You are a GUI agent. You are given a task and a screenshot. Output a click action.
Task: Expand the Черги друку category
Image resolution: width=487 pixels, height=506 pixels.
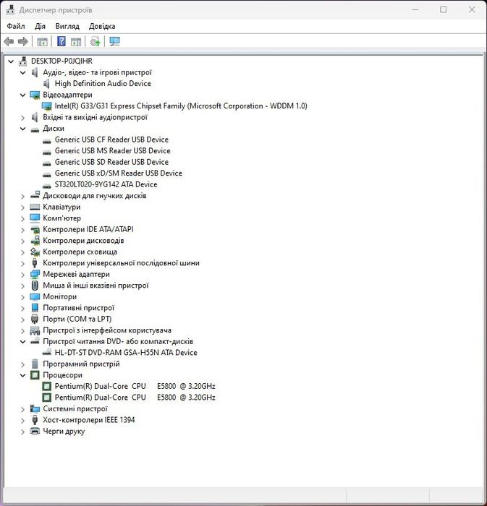point(22,432)
